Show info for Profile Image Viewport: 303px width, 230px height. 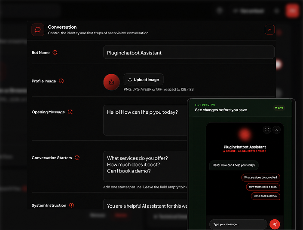pyautogui.click(x=61, y=81)
